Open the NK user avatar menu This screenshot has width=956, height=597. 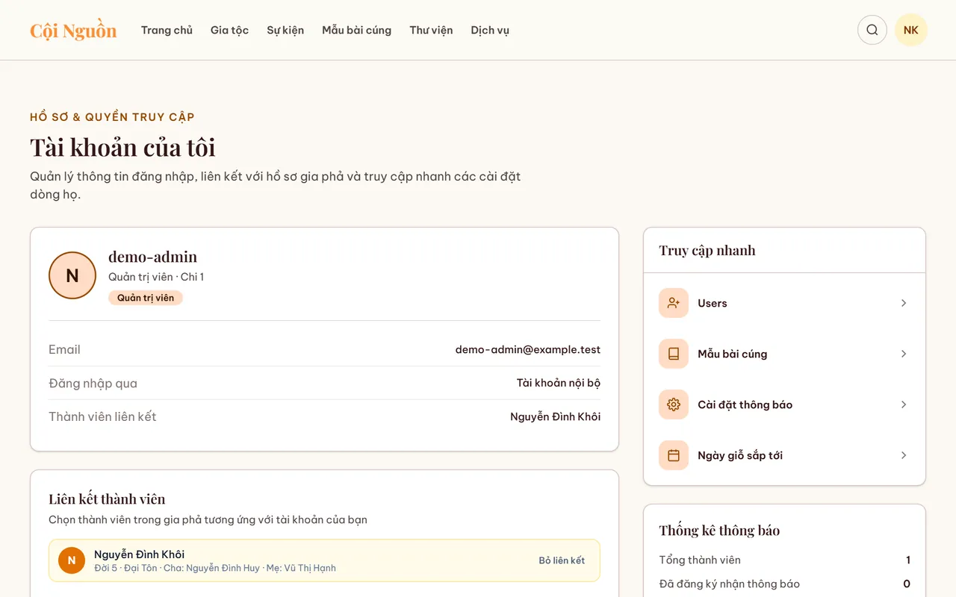tap(911, 30)
